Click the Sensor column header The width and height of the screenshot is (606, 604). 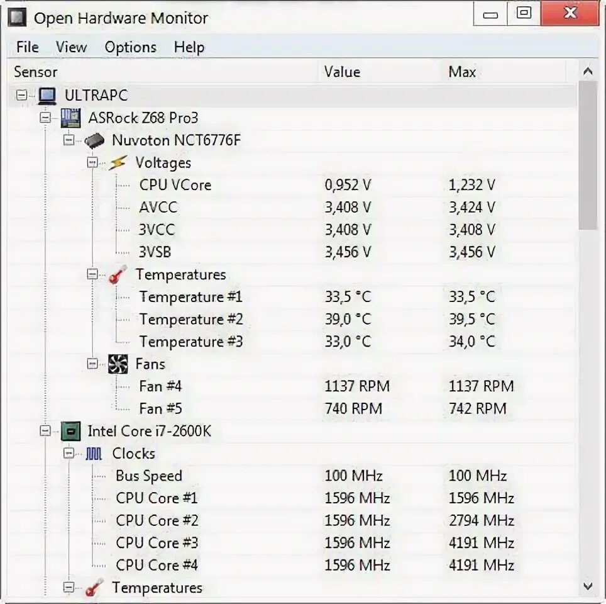pyautogui.click(x=163, y=72)
